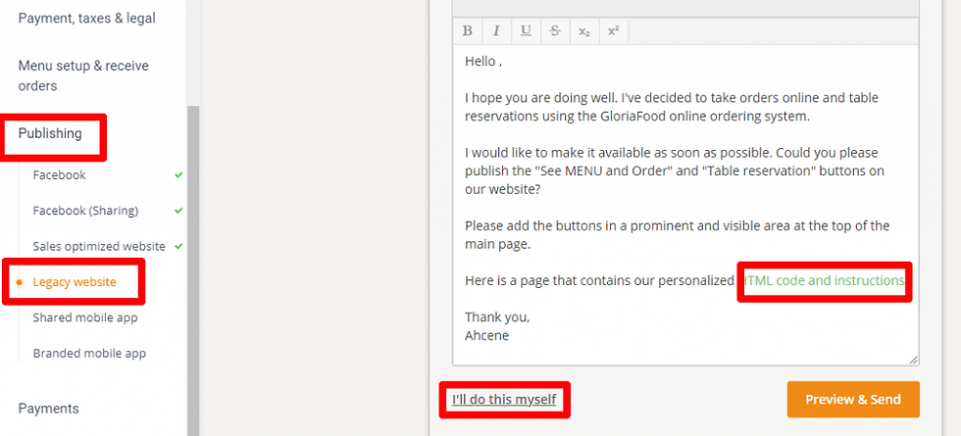Collapse the Publishing section
The image size is (961, 436).
50,133
